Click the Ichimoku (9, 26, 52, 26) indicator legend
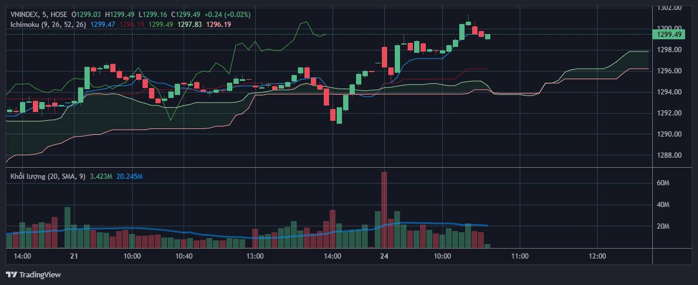 point(48,24)
